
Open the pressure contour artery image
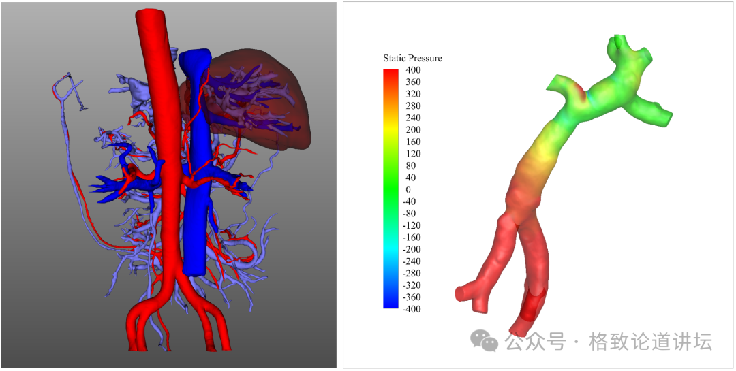(538, 184)
